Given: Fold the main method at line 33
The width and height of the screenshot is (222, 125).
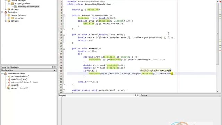Looking at the screenshot, I should pos(64,90).
